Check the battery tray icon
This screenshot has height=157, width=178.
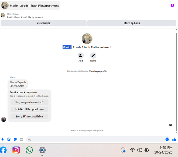pos(147,150)
